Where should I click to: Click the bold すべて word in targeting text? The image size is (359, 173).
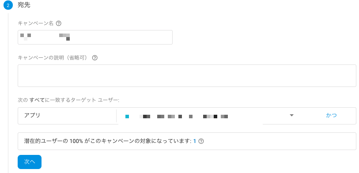(37, 100)
